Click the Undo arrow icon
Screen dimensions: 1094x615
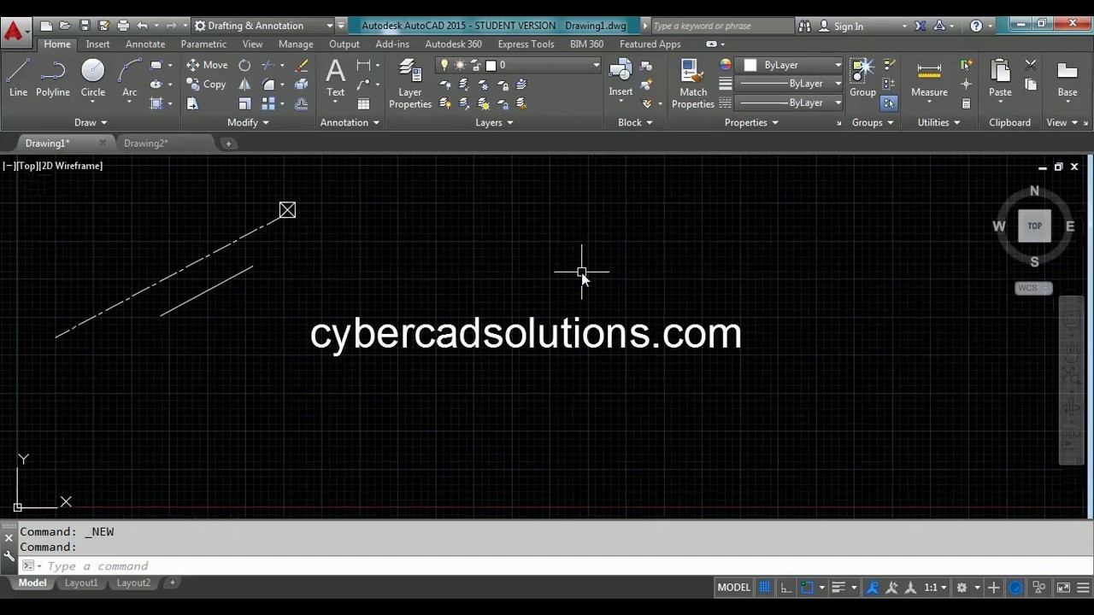tap(142, 26)
